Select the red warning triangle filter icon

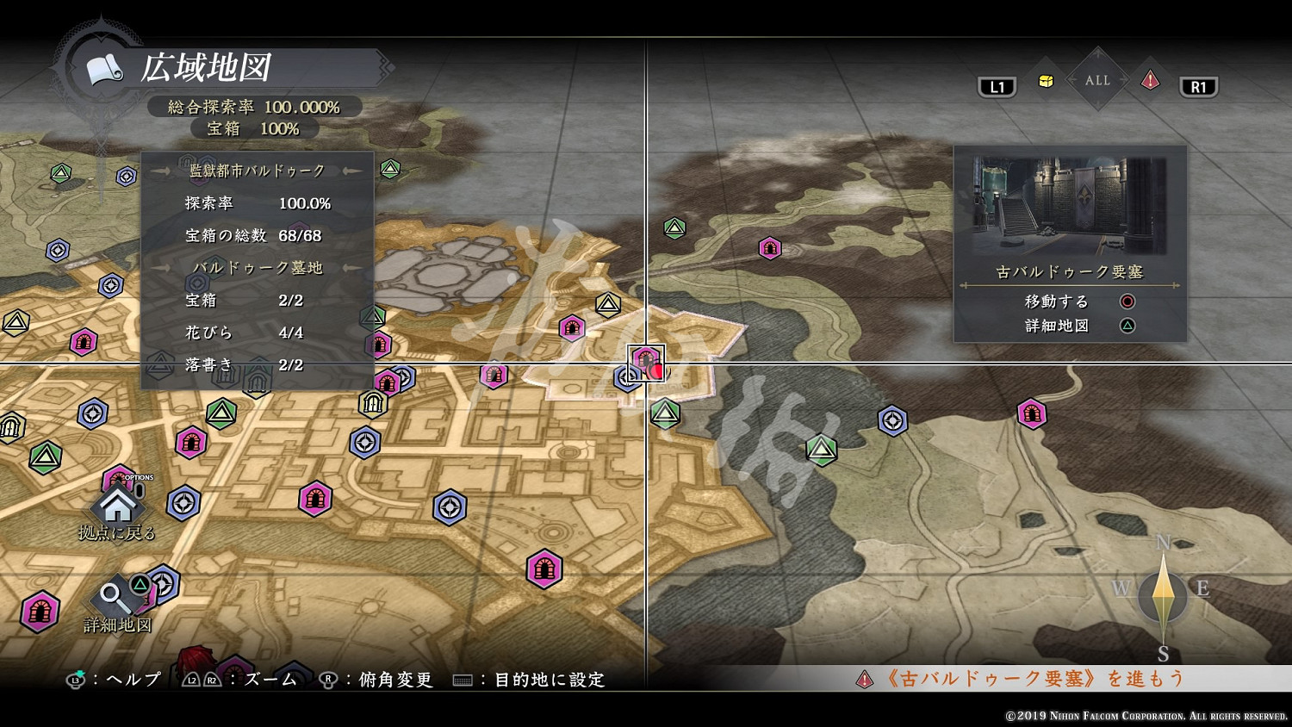(1150, 81)
